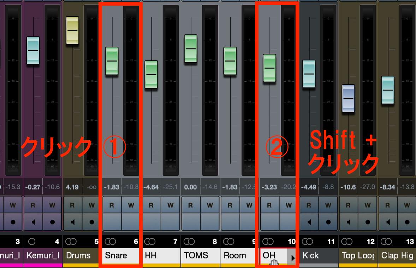Toggle Read automation (R) on Kemuri_l channel 4

click(33, 205)
